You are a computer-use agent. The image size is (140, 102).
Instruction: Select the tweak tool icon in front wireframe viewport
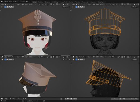73,7
